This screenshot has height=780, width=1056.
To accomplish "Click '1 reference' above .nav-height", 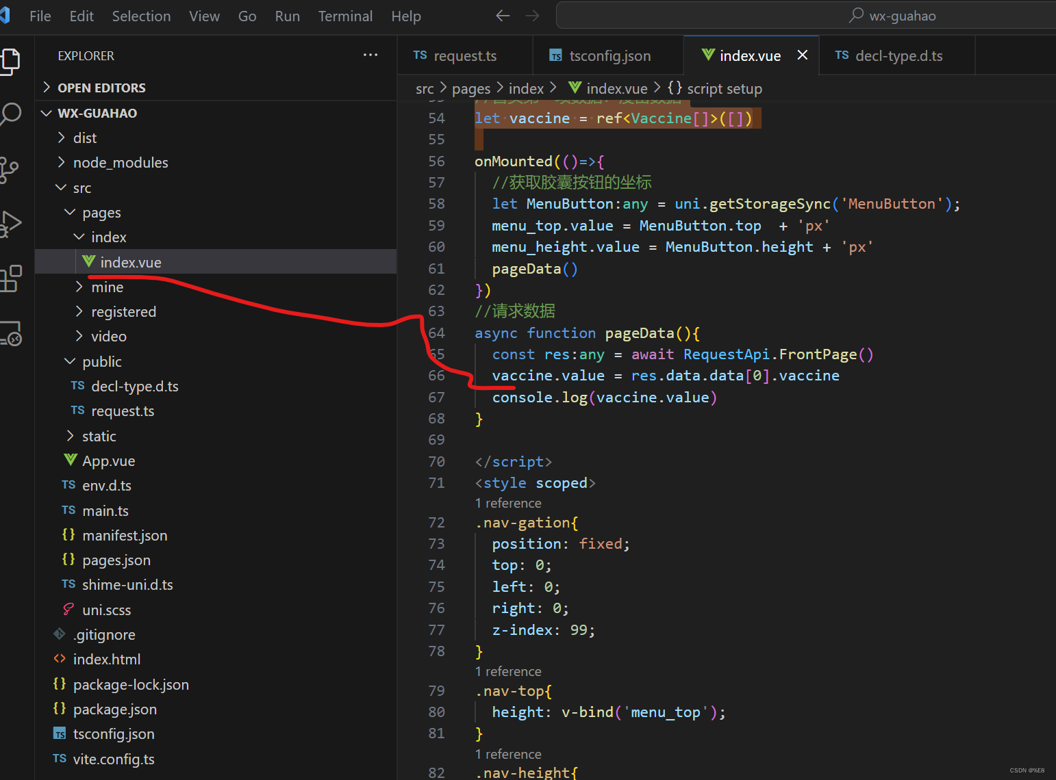I will pyautogui.click(x=508, y=754).
